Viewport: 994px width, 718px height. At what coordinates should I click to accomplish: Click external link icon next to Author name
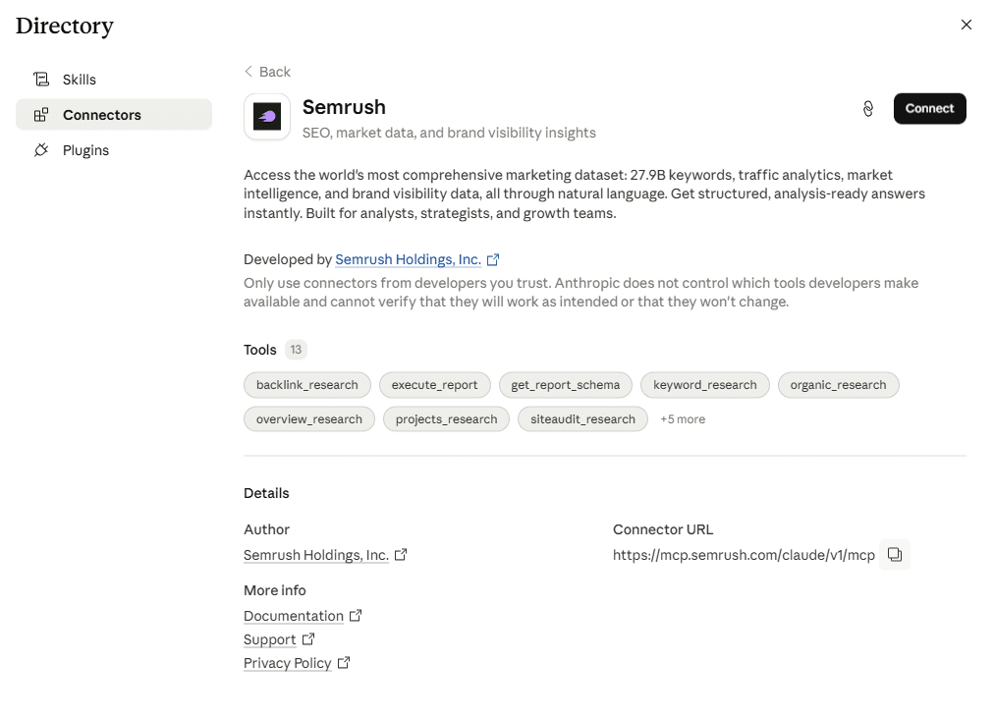point(401,555)
